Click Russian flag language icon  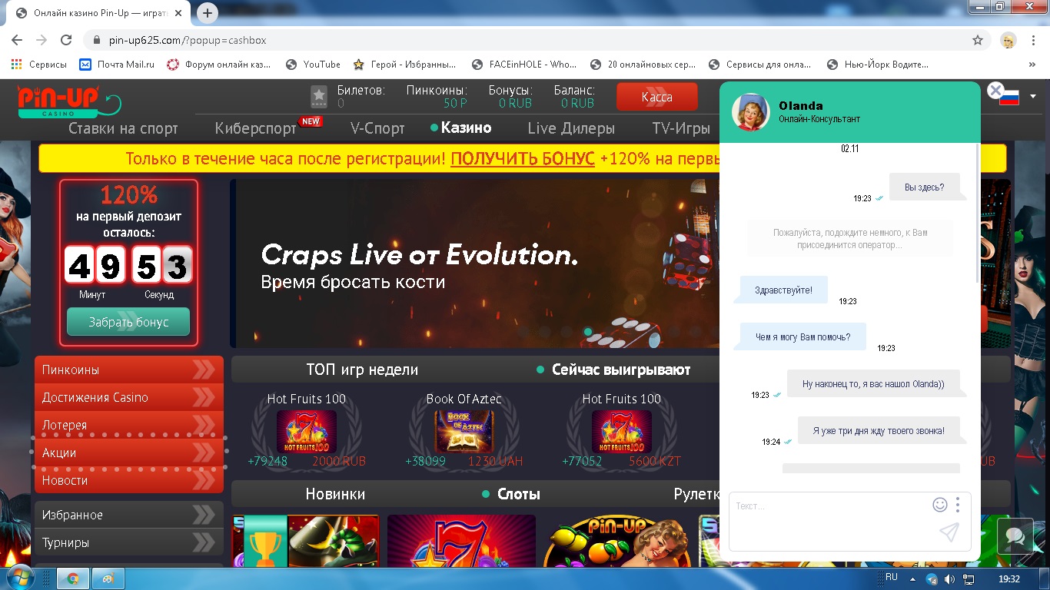(1009, 97)
